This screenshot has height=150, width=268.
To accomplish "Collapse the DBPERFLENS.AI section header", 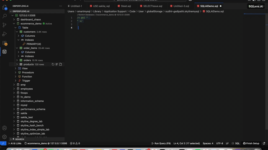I will coord(37,11).
